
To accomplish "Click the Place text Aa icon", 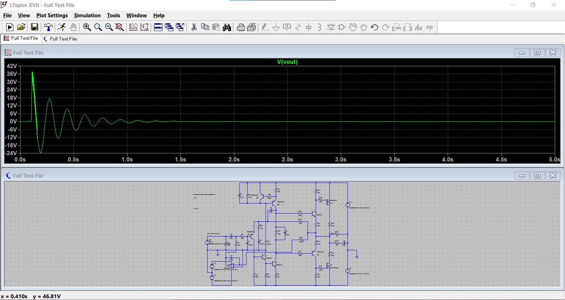I will [x=418, y=27].
